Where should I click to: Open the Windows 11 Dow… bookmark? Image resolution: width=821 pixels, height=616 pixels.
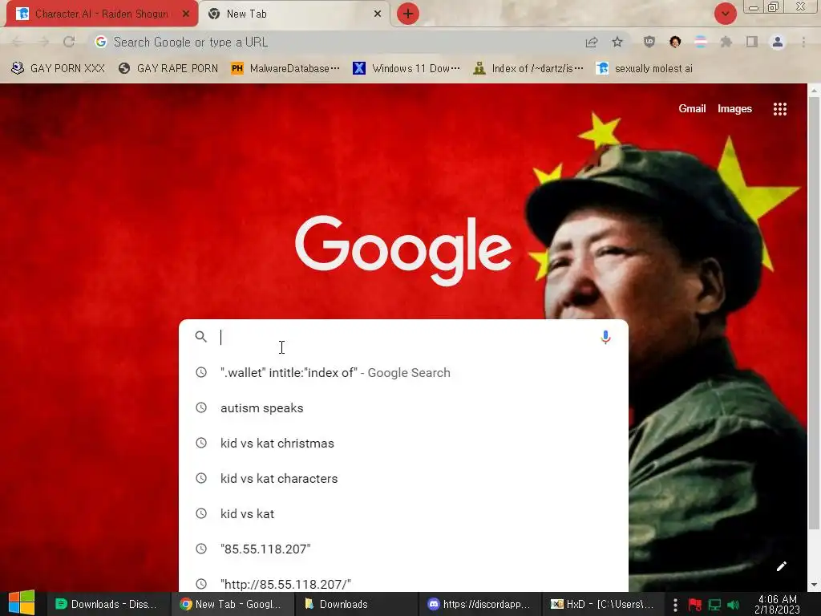point(406,69)
